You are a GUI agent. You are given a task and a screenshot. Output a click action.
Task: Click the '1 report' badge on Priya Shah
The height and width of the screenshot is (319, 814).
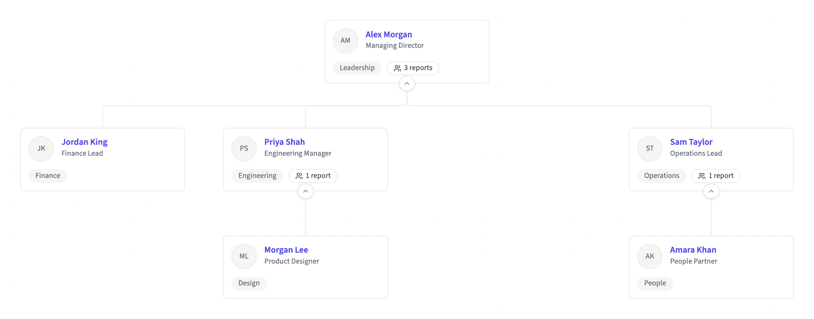[x=313, y=176]
